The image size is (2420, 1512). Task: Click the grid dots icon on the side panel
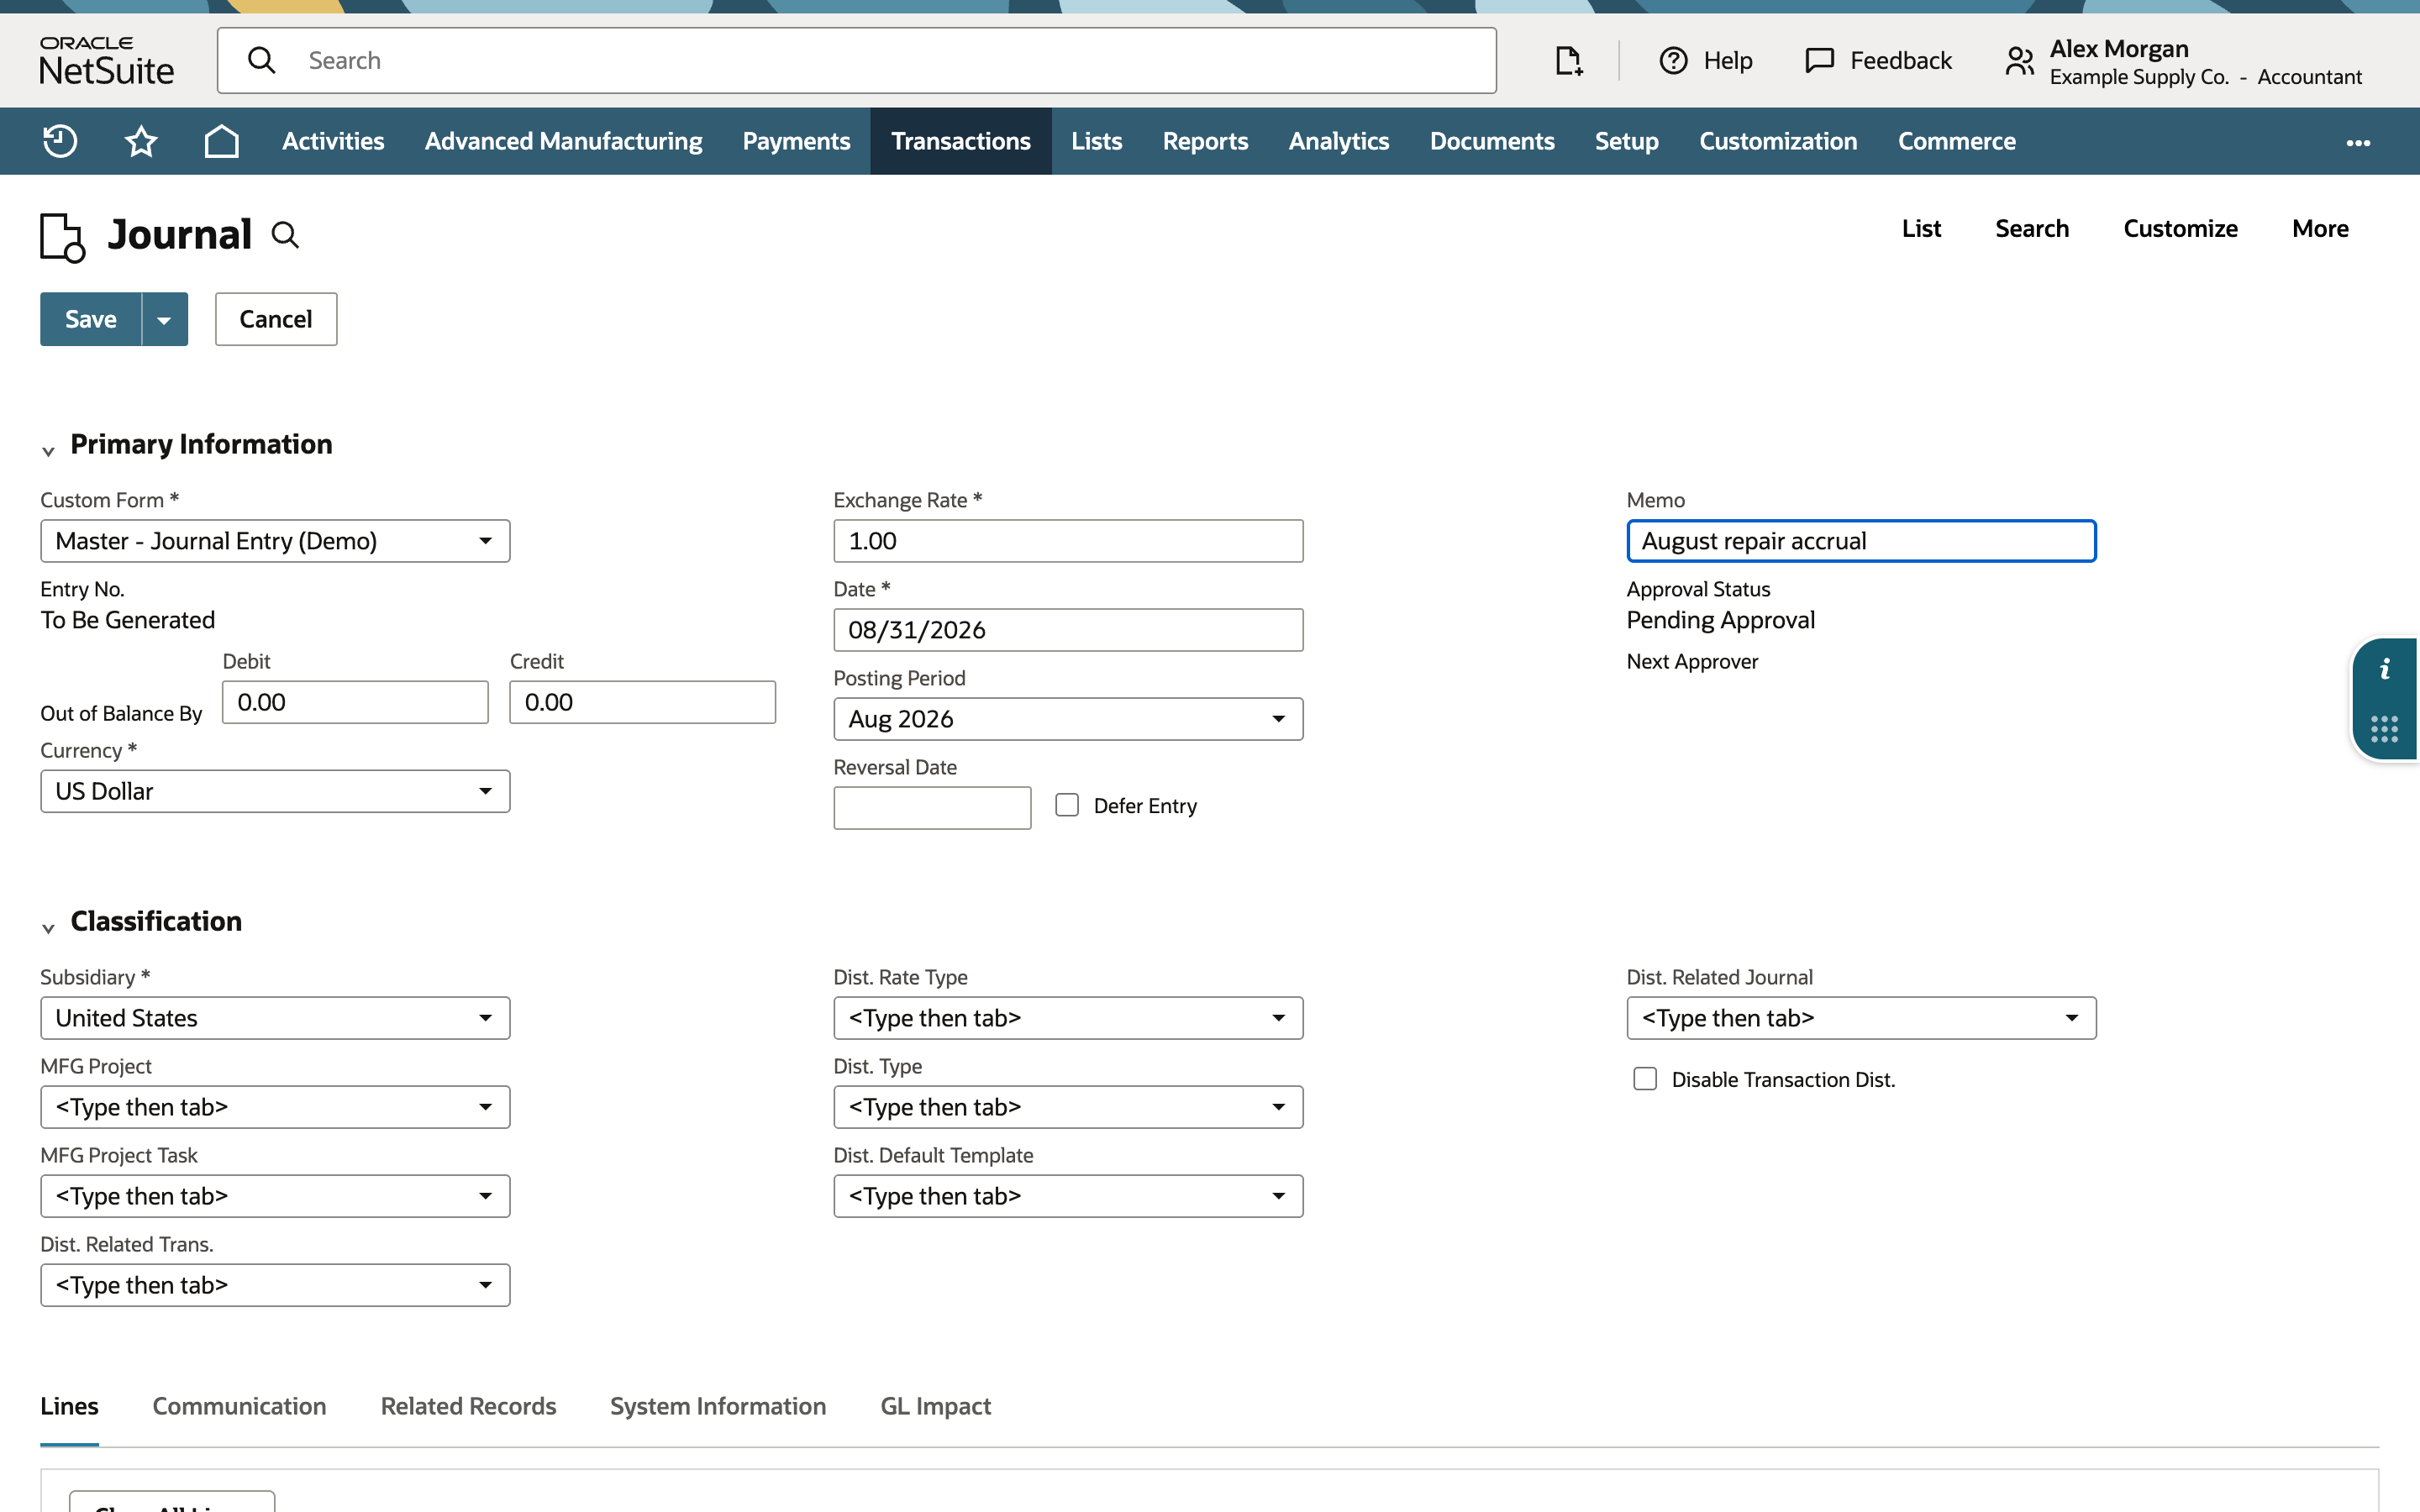click(x=2385, y=728)
